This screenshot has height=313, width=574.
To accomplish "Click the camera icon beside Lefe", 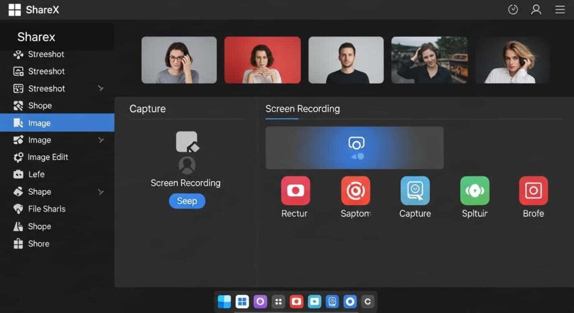I will coord(18,174).
